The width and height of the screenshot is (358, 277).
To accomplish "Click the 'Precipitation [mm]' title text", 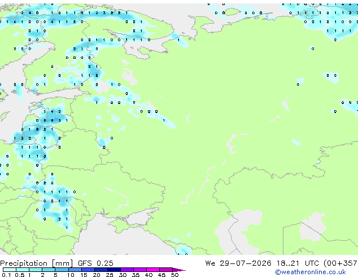I will tap(37, 263).
